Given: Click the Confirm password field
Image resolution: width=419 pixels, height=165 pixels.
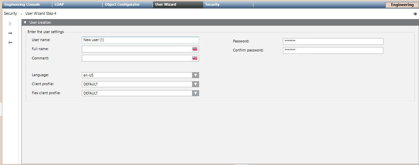Looking at the screenshot, I should coord(333,50).
